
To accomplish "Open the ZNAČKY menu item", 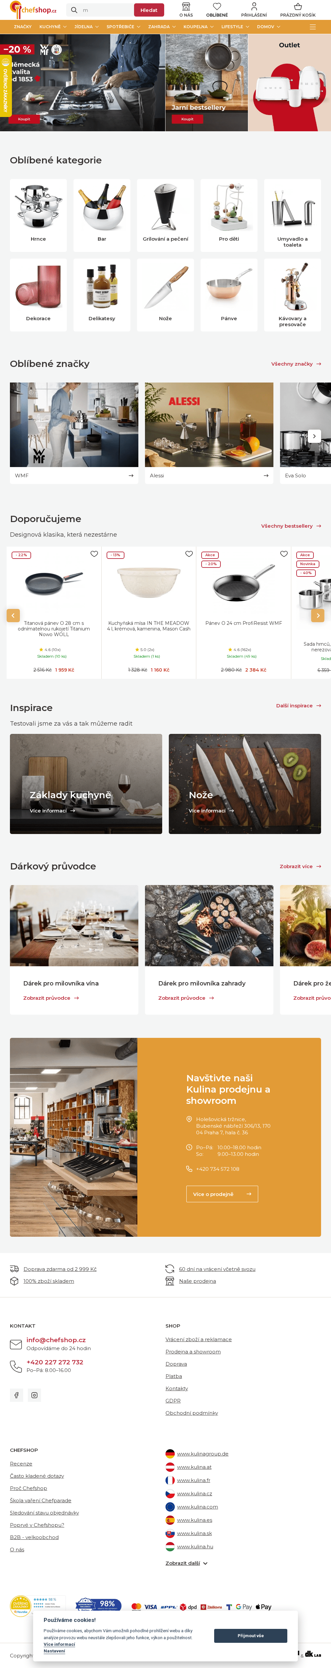I will tap(23, 27).
